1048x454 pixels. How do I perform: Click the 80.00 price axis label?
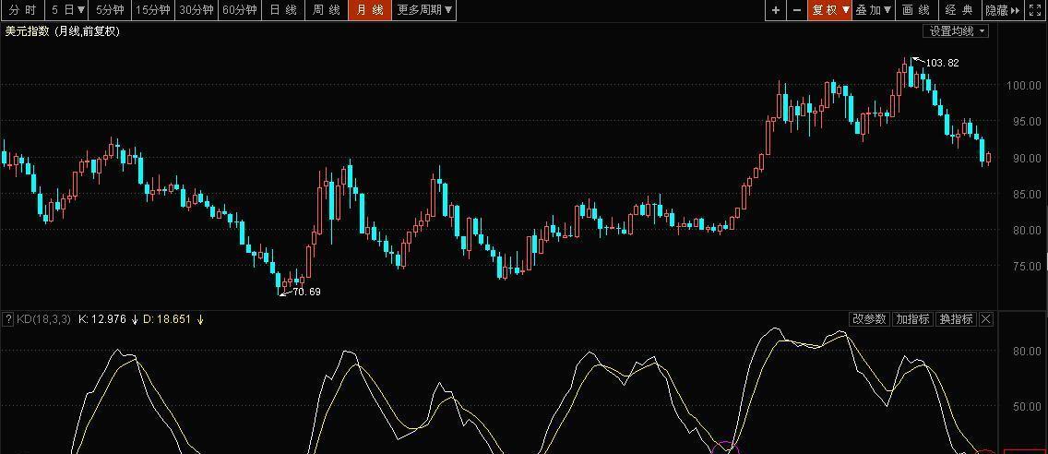coord(1026,230)
